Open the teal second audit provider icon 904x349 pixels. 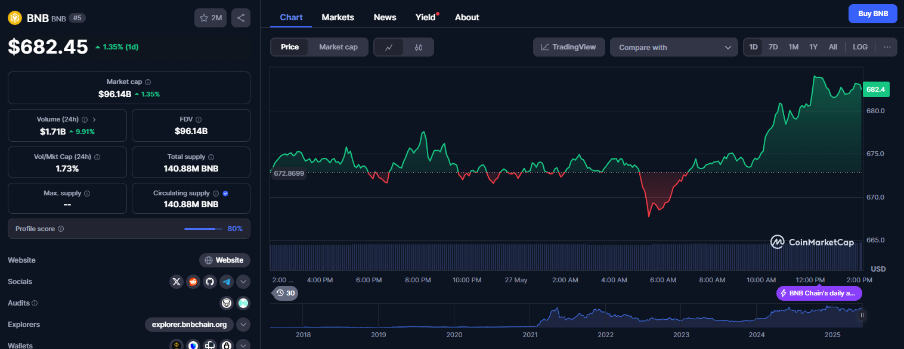click(243, 303)
